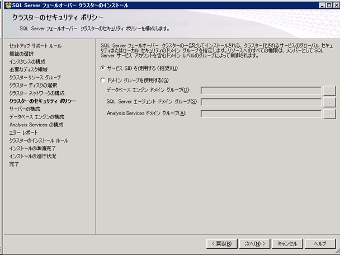Browse for Analysis Services domain group
The width and height of the screenshot is (340, 255).
coord(329,114)
